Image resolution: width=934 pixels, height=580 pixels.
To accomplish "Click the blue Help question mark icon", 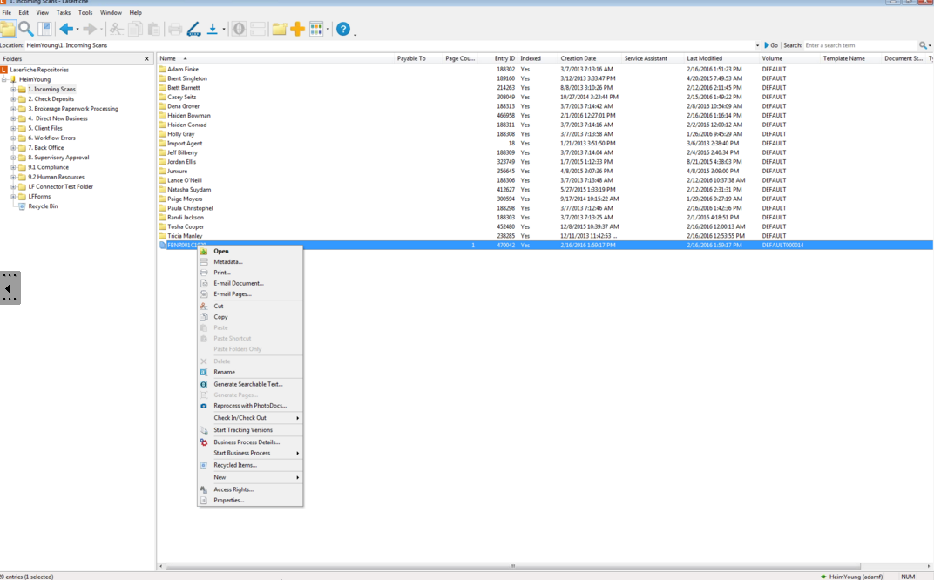I will pyautogui.click(x=343, y=30).
